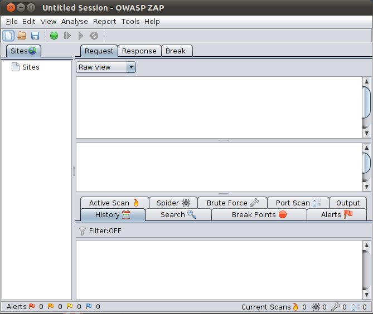Image resolution: width=373 pixels, height=314 pixels.
Task: Switch to the Response tab
Action: pos(139,51)
